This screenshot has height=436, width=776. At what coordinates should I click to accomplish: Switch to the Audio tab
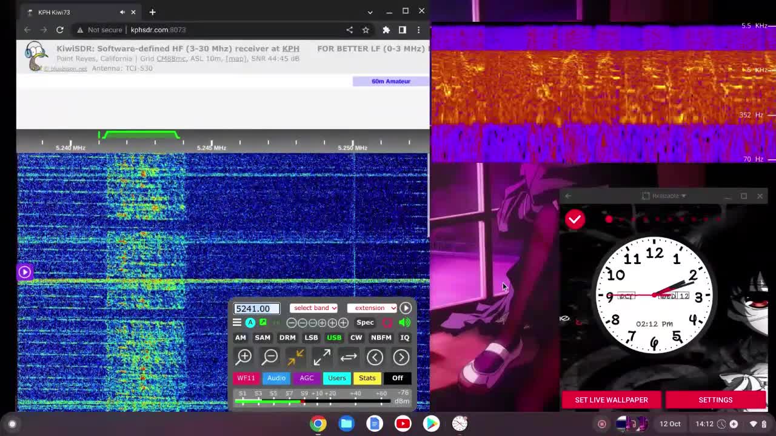pyautogui.click(x=276, y=378)
